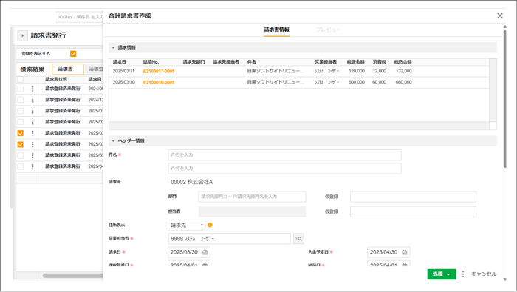Close the 合計請求書作成 dialog with the X
The width and height of the screenshot is (517, 292).
[500, 16]
